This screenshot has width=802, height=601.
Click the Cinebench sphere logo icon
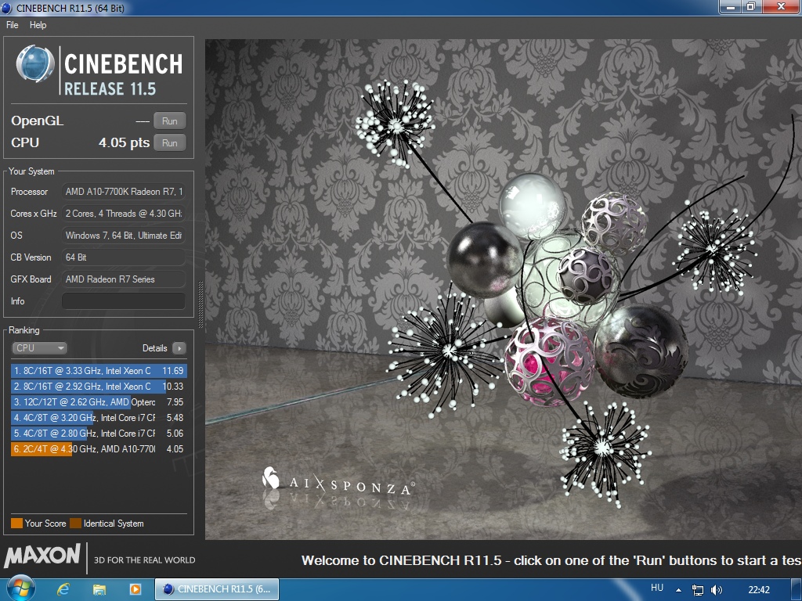(34, 64)
